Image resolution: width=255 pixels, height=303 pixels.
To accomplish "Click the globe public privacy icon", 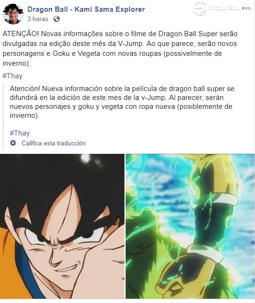I will pyautogui.click(x=56, y=19).
